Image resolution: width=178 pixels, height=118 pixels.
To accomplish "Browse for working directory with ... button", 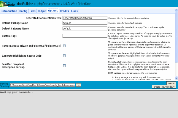I will pos(78,85).
